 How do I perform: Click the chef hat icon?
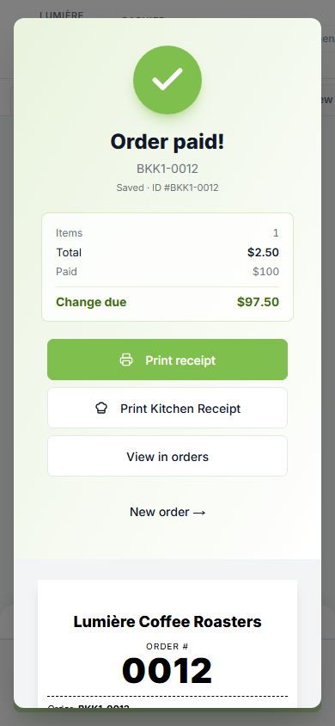101,408
